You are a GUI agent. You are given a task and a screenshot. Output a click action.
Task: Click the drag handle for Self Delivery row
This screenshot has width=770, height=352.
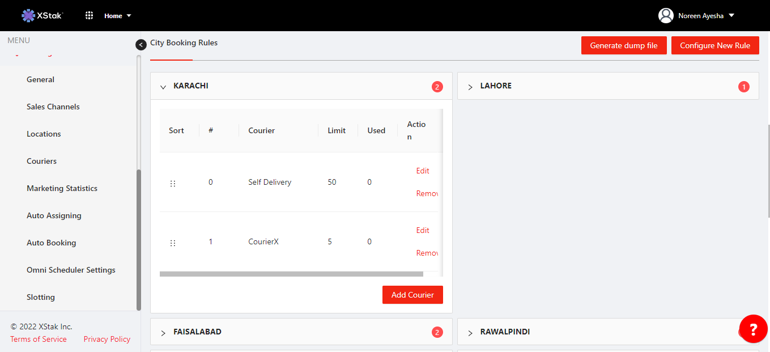point(173,183)
